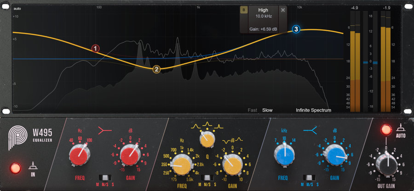Viewport: 414px width, 191px height.
Task: Toggle the red IN bypass LED button
Action: coord(15,168)
